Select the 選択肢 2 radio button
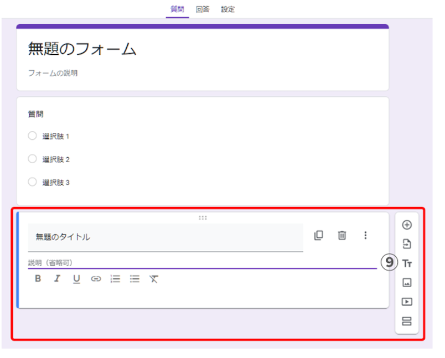Viewport: 445px width, 358px height. tap(32, 159)
